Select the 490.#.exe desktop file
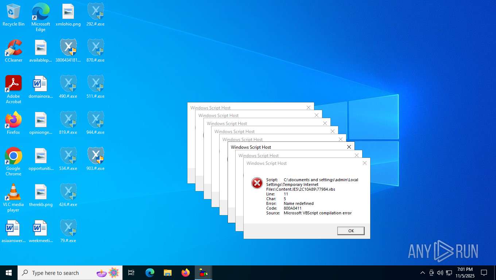Image resolution: width=496 pixels, height=280 pixels. pos(68,87)
